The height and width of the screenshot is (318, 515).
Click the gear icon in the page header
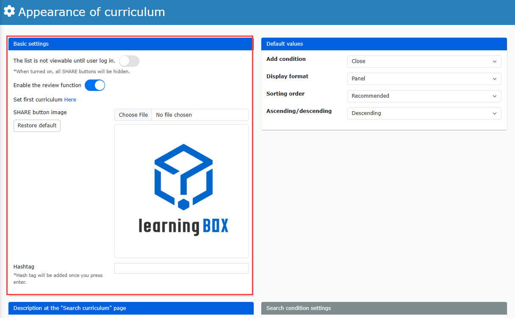(x=9, y=11)
